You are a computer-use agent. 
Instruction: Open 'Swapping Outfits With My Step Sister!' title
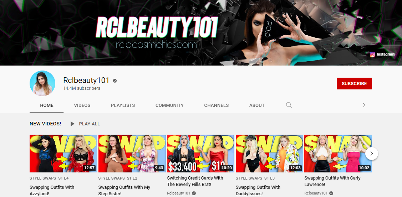[124, 190]
